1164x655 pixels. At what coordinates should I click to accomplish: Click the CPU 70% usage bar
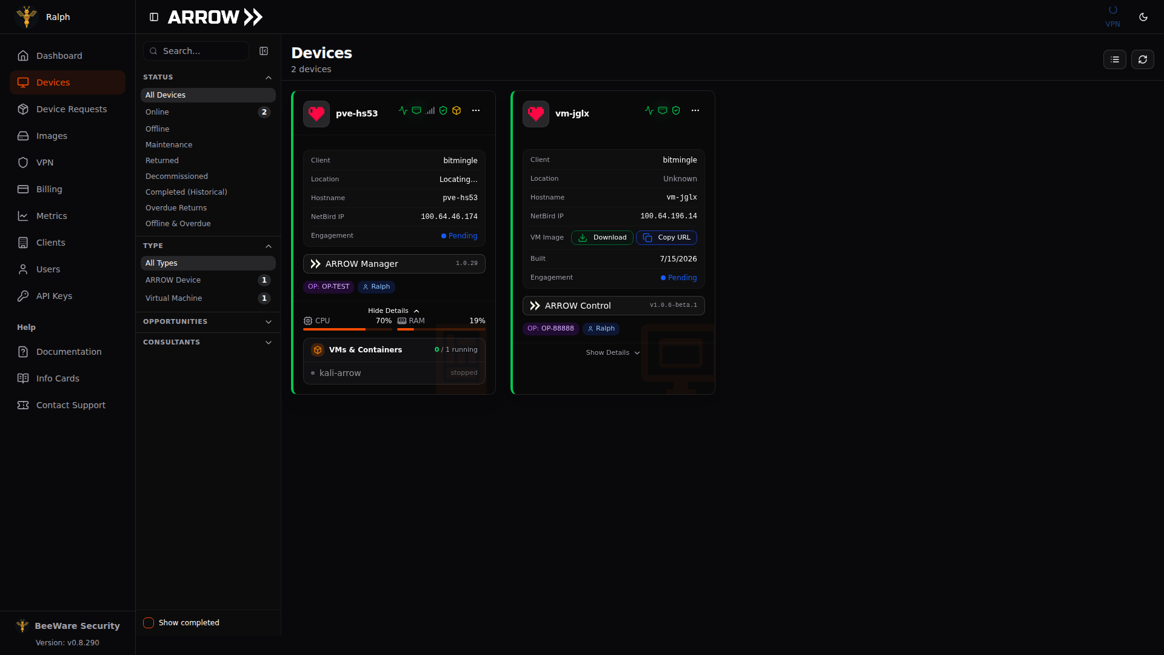tap(347, 329)
